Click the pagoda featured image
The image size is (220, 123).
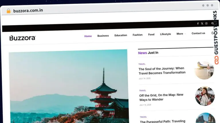tap(69, 86)
